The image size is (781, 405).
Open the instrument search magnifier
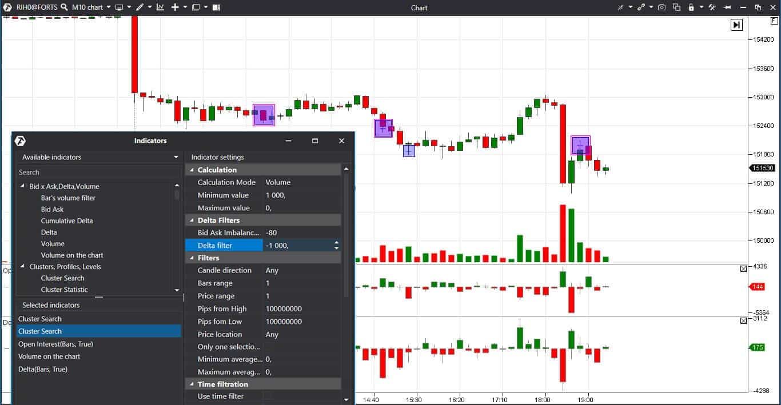tap(64, 7)
